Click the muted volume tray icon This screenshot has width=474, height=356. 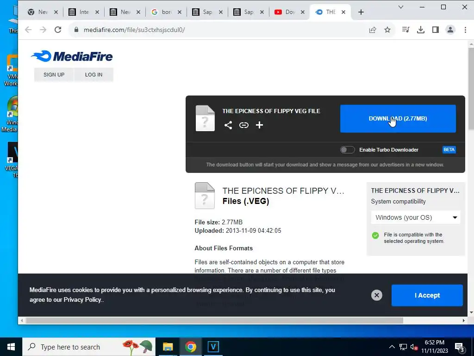pos(414,347)
